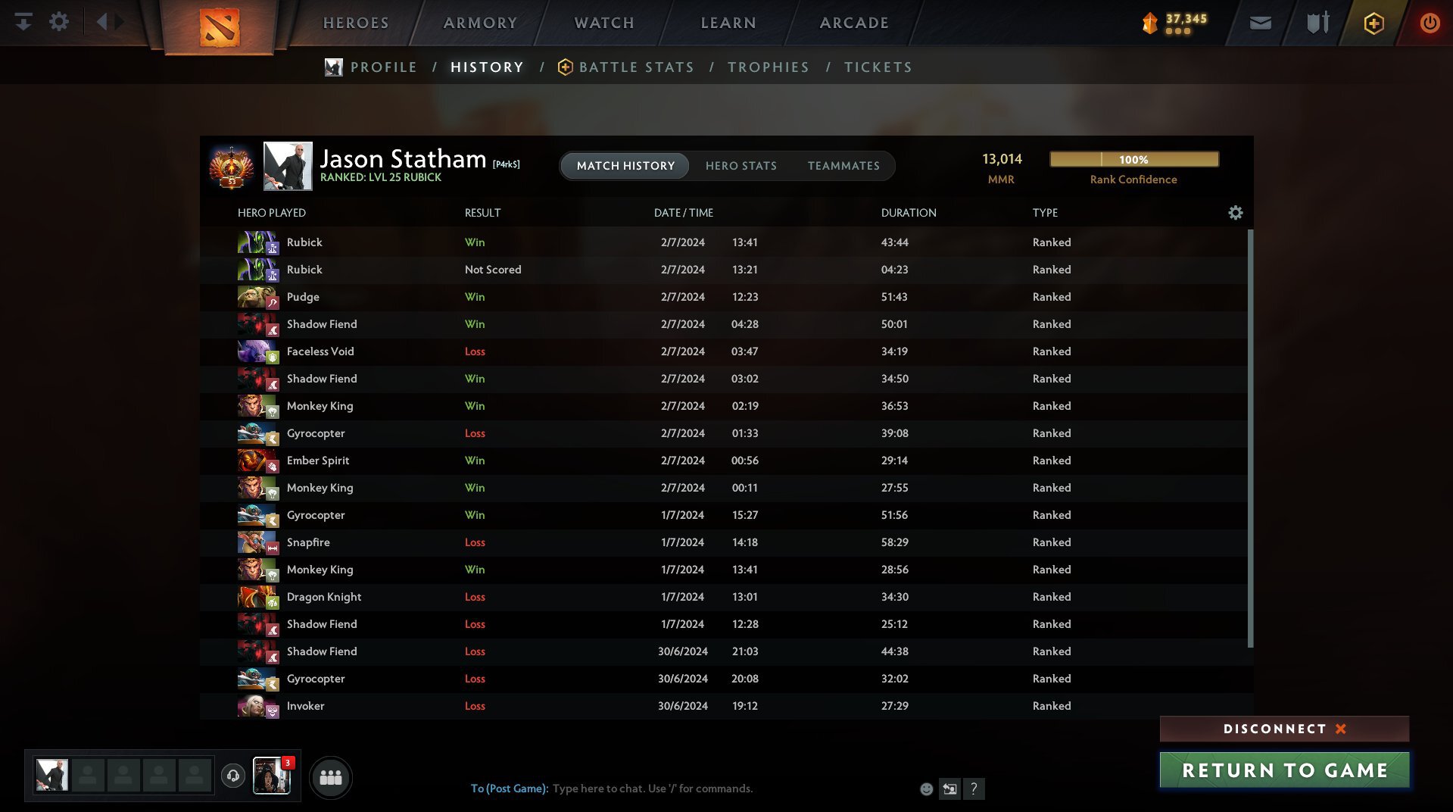The height and width of the screenshot is (812, 1453).
Task: Click the 13,014 MMR value
Action: tap(1002, 159)
